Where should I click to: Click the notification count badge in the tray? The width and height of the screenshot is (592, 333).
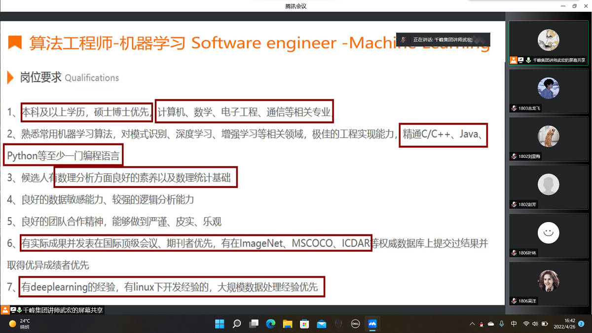click(x=581, y=324)
